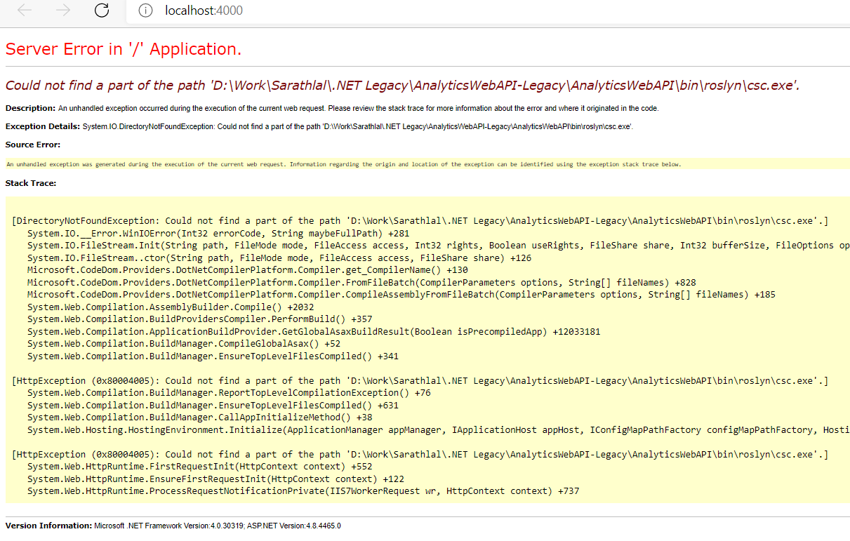Reload the localhost page
This screenshot has height=541, width=850.
[102, 11]
